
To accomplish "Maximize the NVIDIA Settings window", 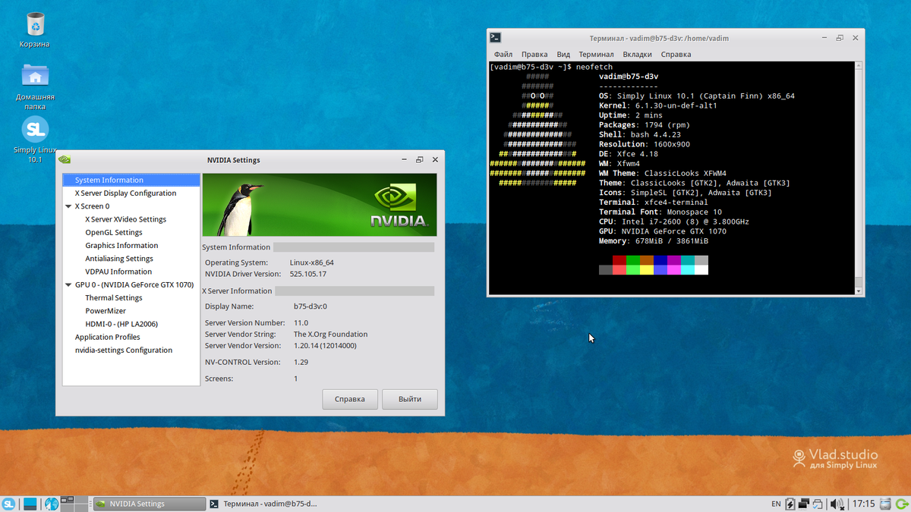I will tap(419, 160).
